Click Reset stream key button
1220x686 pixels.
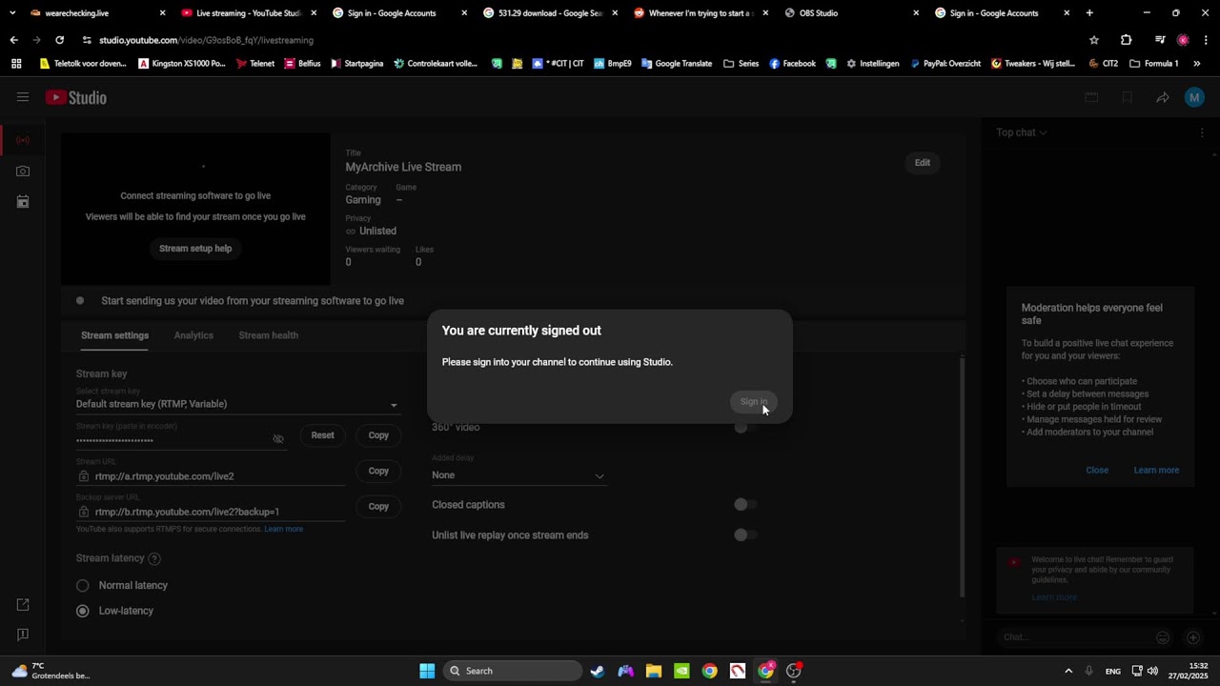[x=323, y=435]
